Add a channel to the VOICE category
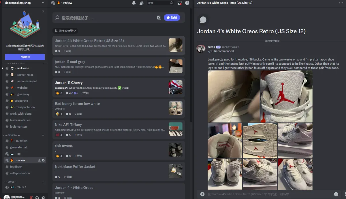The height and width of the screenshot is (199, 346). coord(43,182)
